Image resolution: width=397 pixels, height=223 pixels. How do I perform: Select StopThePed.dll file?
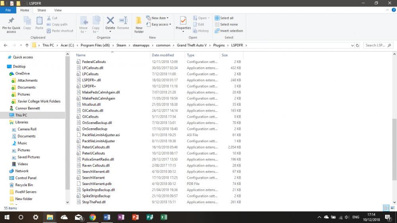click(94, 202)
